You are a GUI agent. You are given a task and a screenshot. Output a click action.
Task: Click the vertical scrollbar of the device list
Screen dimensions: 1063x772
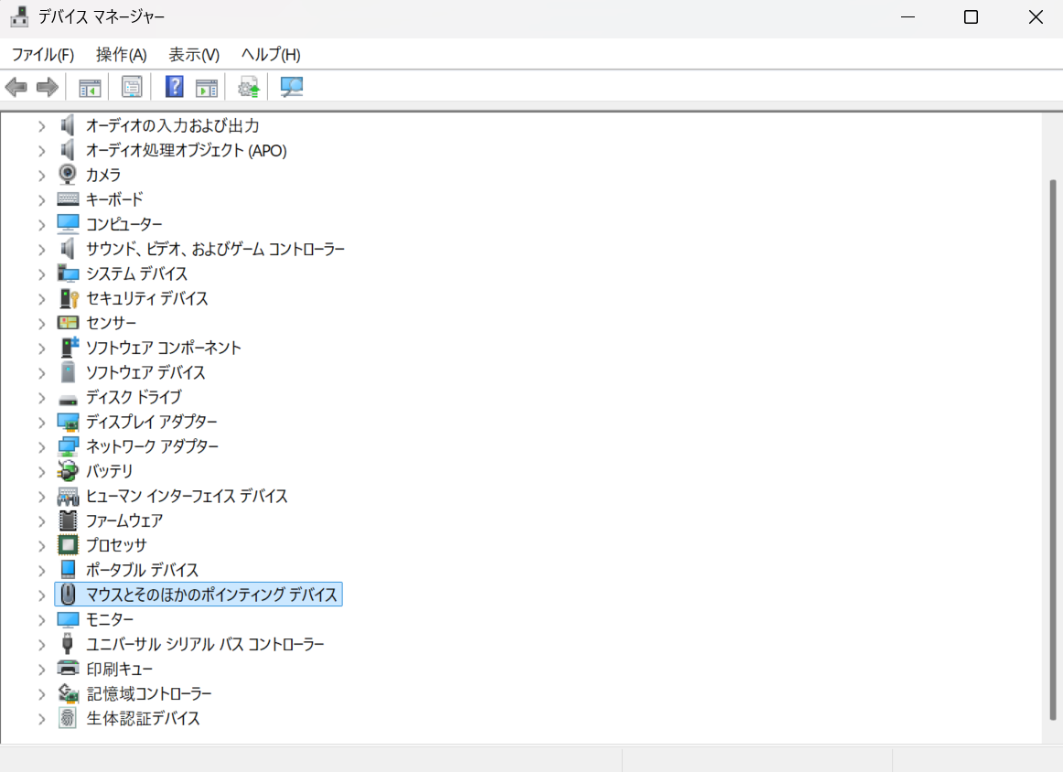[1052, 439]
